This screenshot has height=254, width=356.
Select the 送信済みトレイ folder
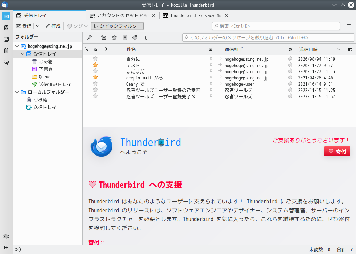click(48, 85)
